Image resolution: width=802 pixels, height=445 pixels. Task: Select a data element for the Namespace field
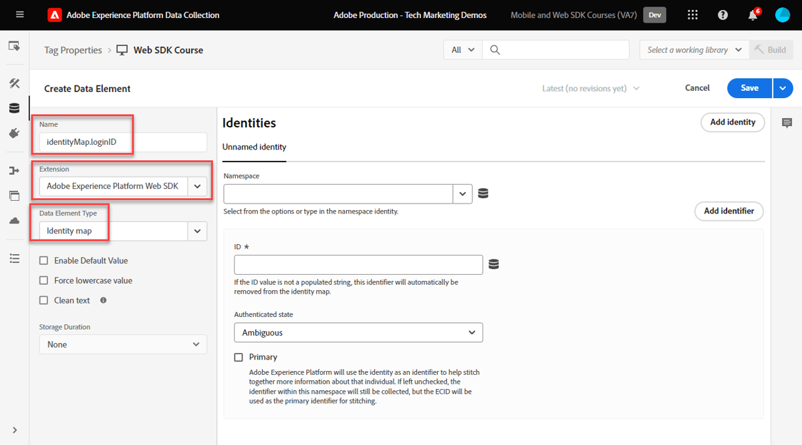click(x=483, y=193)
